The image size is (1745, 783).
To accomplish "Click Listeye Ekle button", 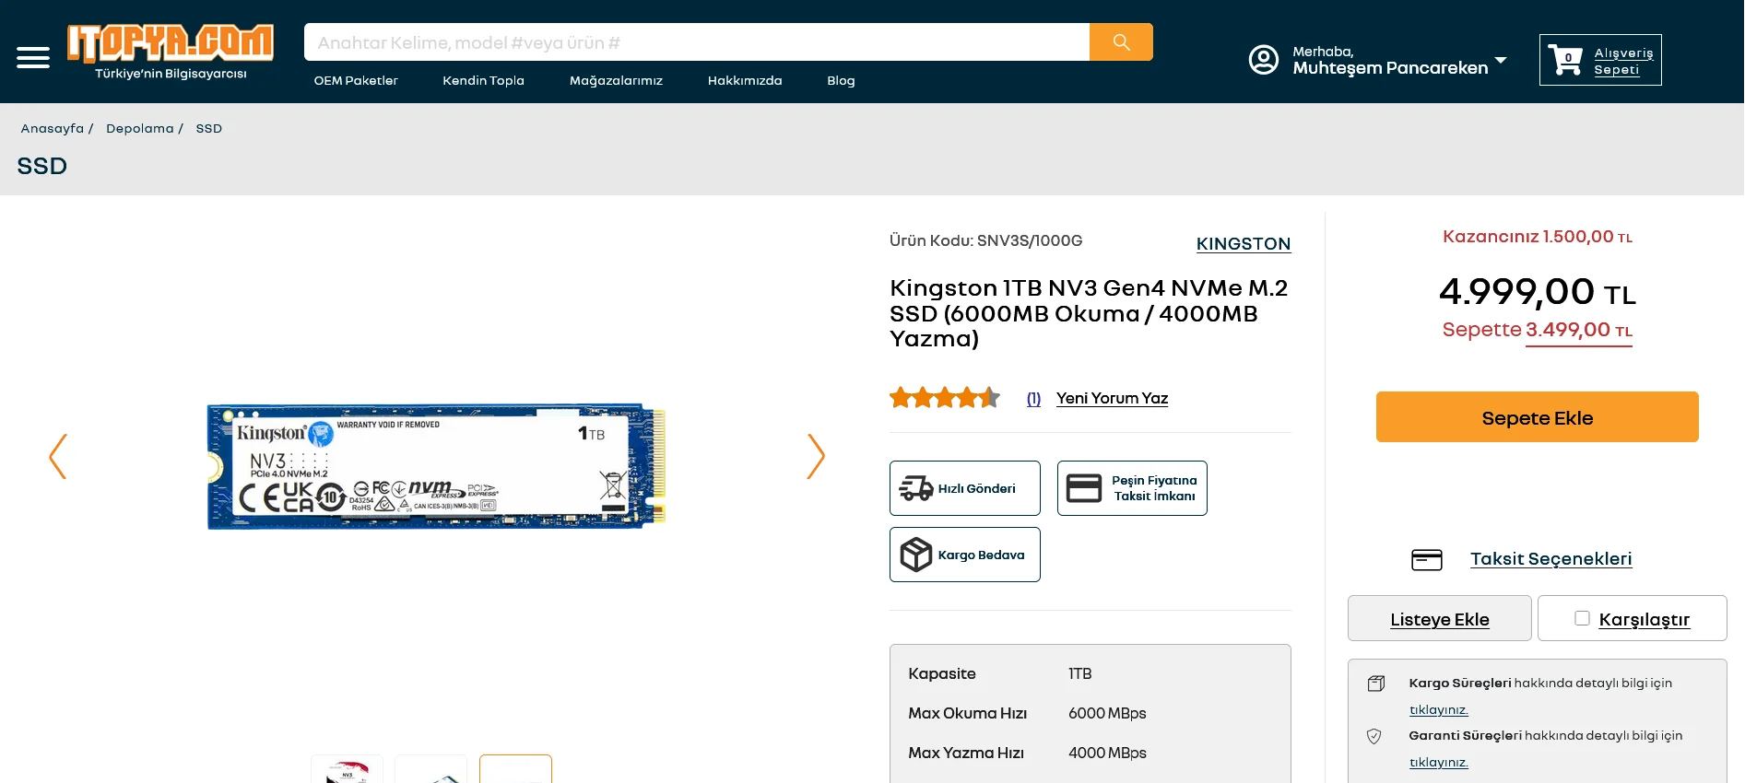I will point(1440,619).
